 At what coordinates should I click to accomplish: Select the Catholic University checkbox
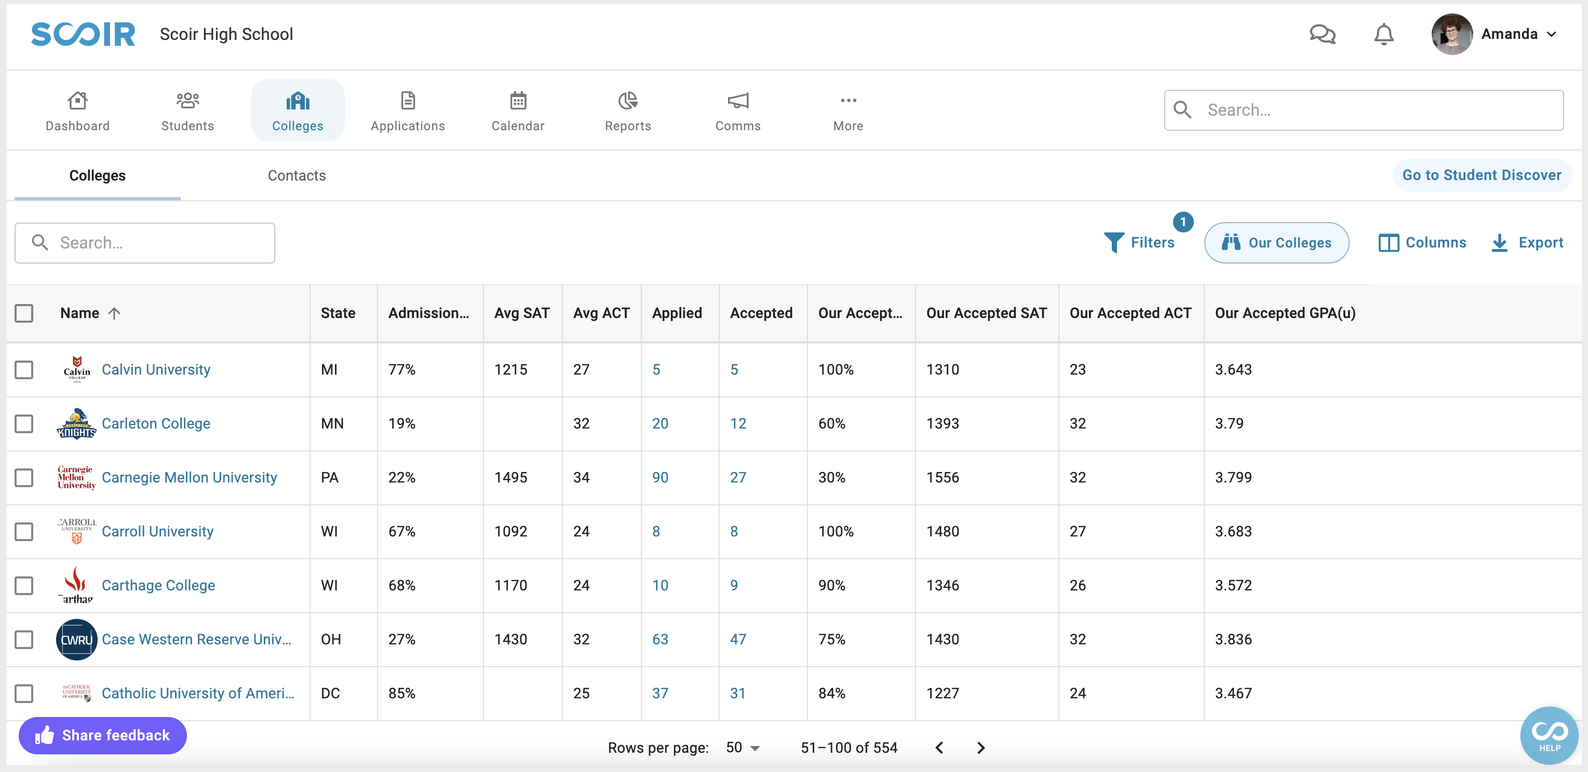24,693
